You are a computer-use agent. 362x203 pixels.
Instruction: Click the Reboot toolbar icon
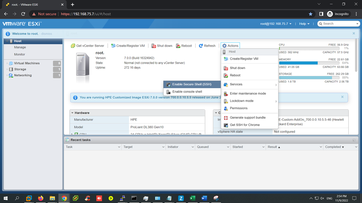coord(178,46)
